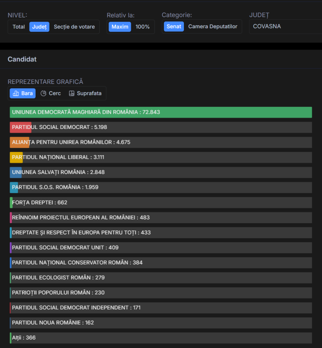The image size is (322, 348).
Task: Select the Senat category
Action: [x=174, y=27]
